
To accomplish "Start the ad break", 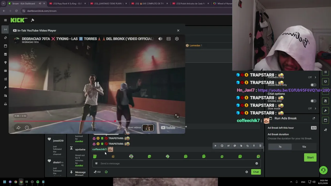I will coord(310,158).
